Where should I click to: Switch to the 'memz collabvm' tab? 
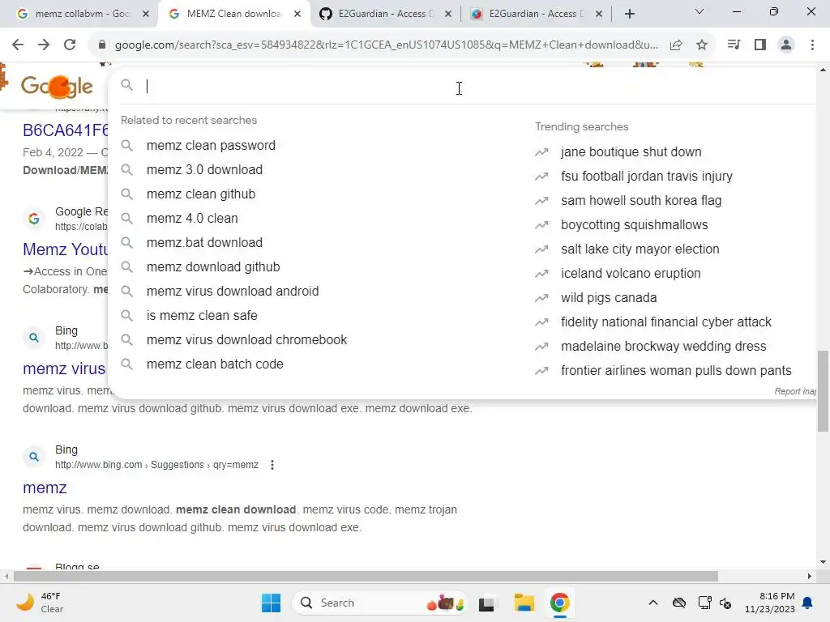82,14
